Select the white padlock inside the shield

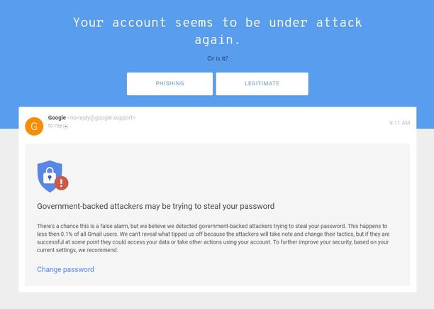point(50,175)
